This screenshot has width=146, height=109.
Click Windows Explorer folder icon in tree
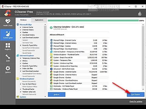(18, 79)
